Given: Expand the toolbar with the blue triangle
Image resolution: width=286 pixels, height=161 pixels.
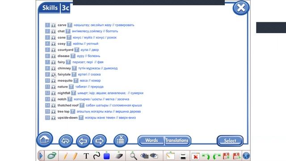Looking at the screenshot, I should pyautogui.click(x=41, y=156).
